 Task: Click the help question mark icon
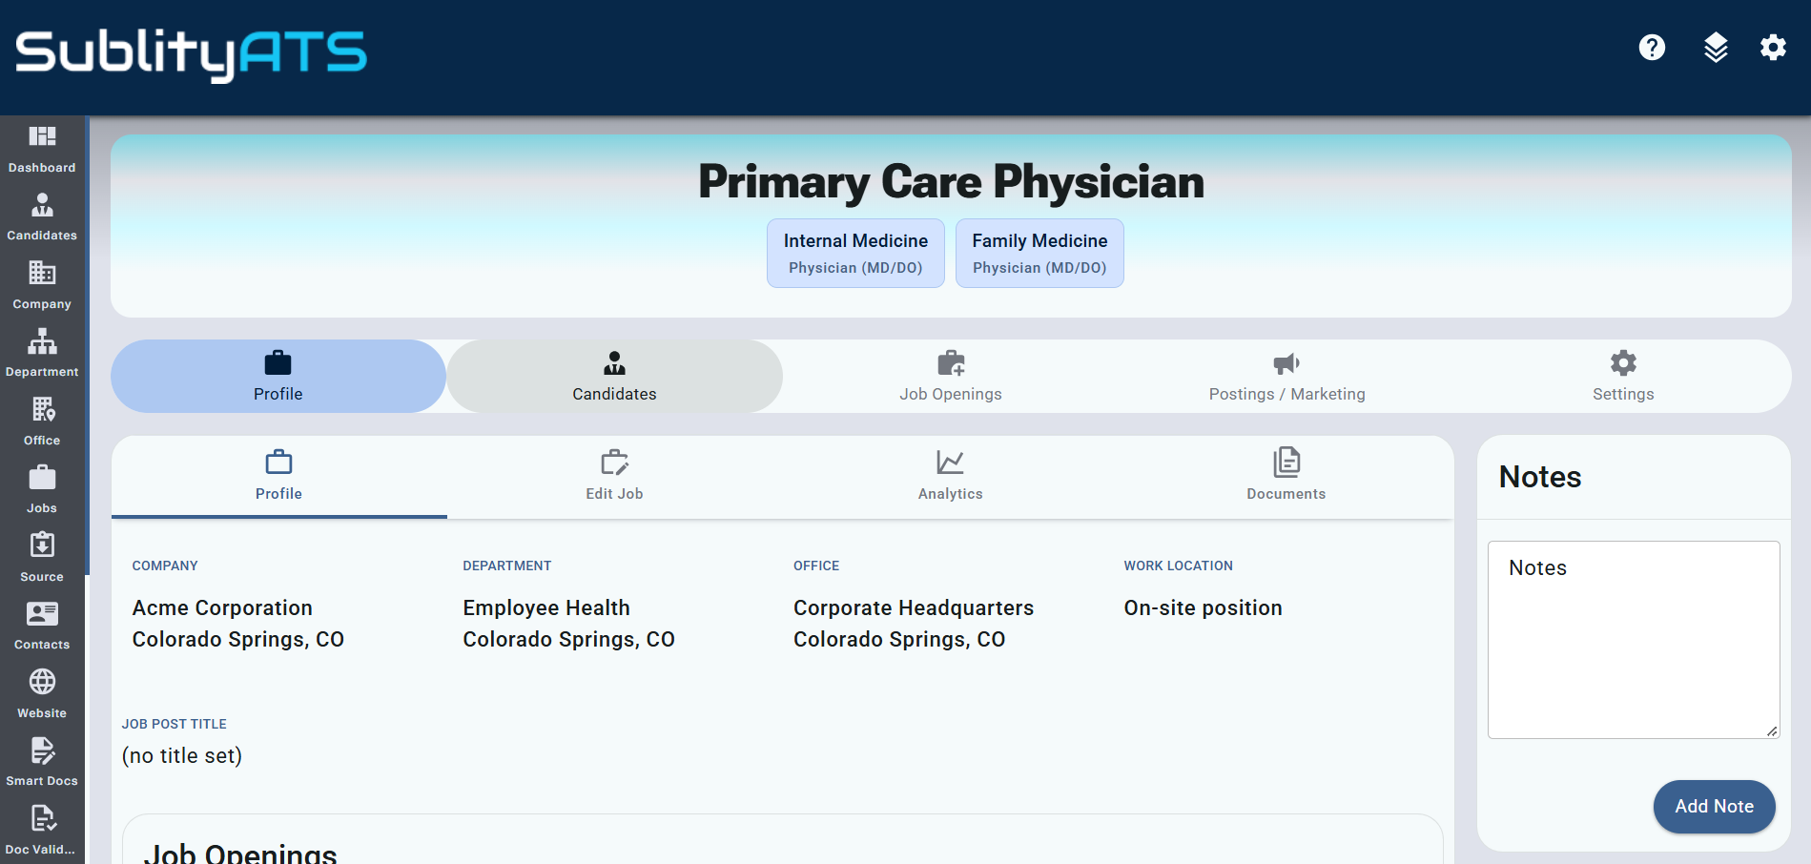pyautogui.click(x=1652, y=47)
